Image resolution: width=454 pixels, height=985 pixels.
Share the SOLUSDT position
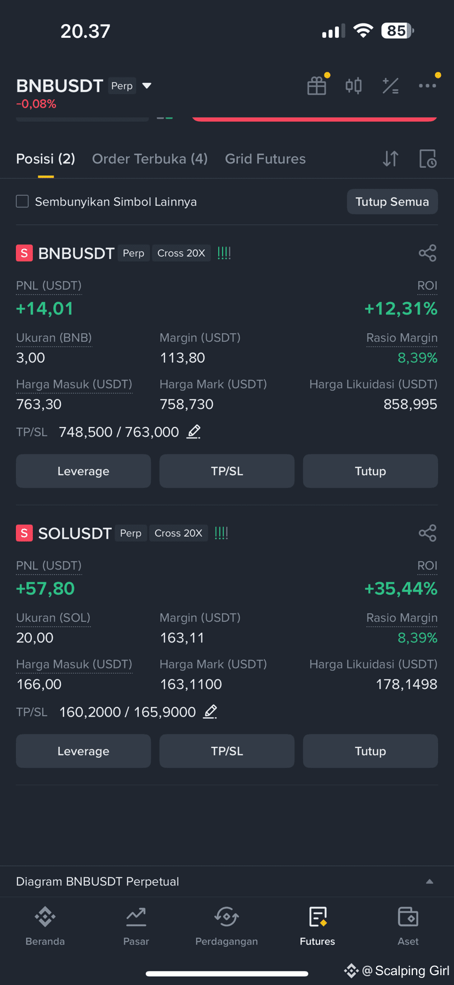(428, 533)
